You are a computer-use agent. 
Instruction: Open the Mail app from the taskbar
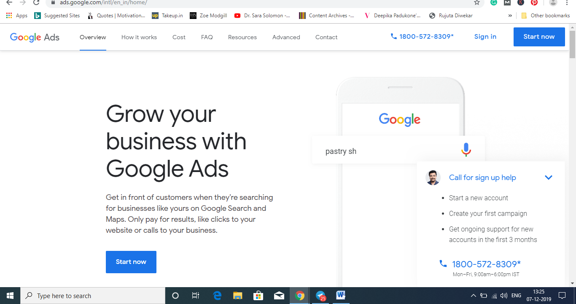[x=279, y=296]
